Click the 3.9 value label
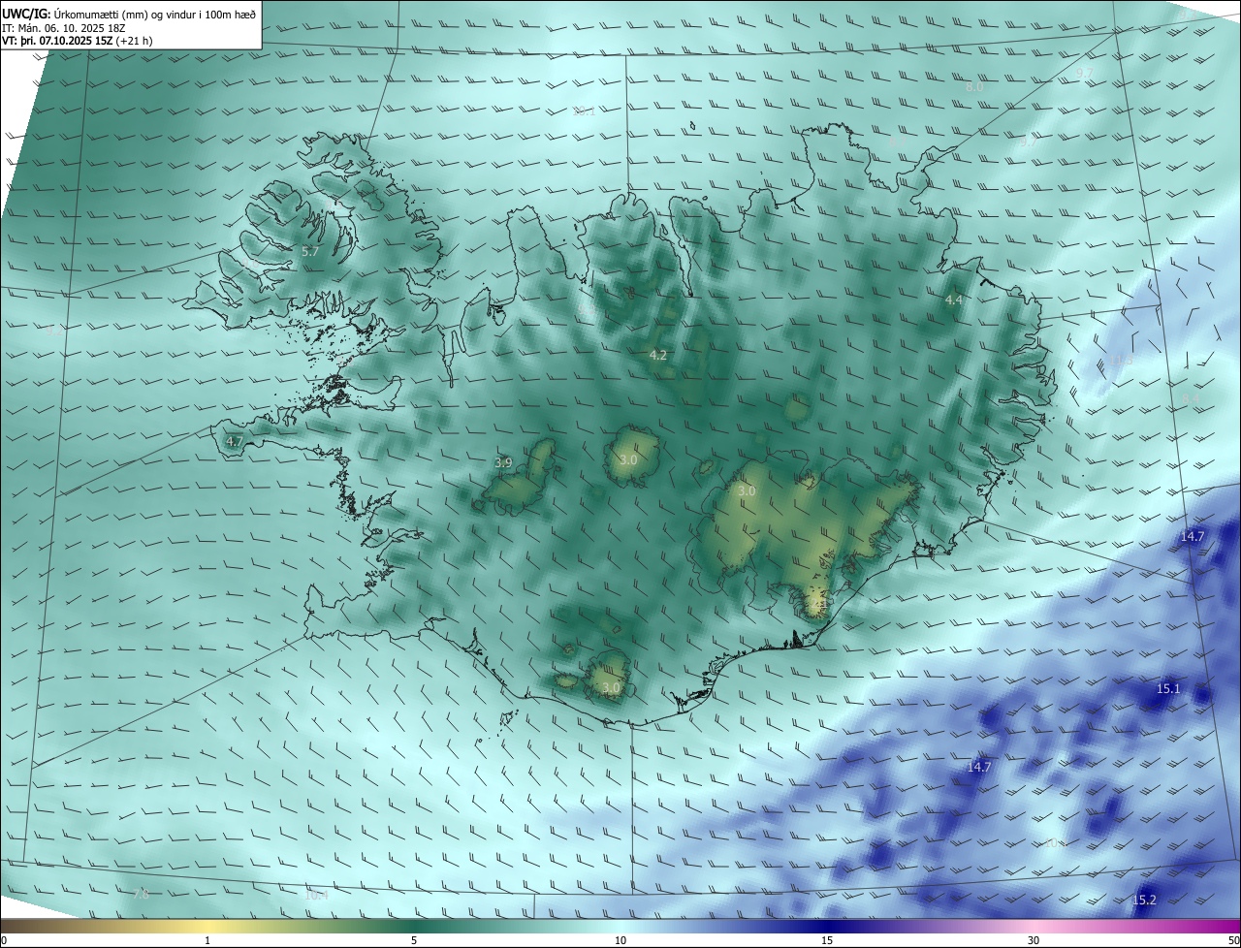Screen dimensions: 1241x948 [503, 462]
